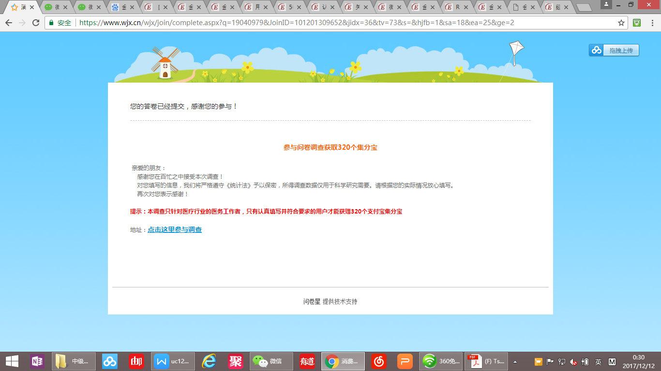Click the power tray icon
Viewport: 661px width, 371px height.
click(585, 362)
